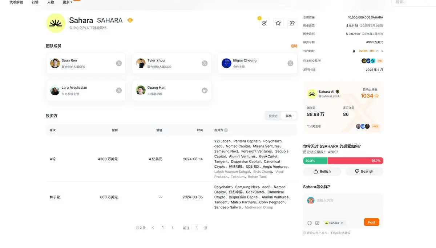The width and height of the screenshot is (436, 248).
Task: Click Guang Han's avatar photo
Action: 141,90
